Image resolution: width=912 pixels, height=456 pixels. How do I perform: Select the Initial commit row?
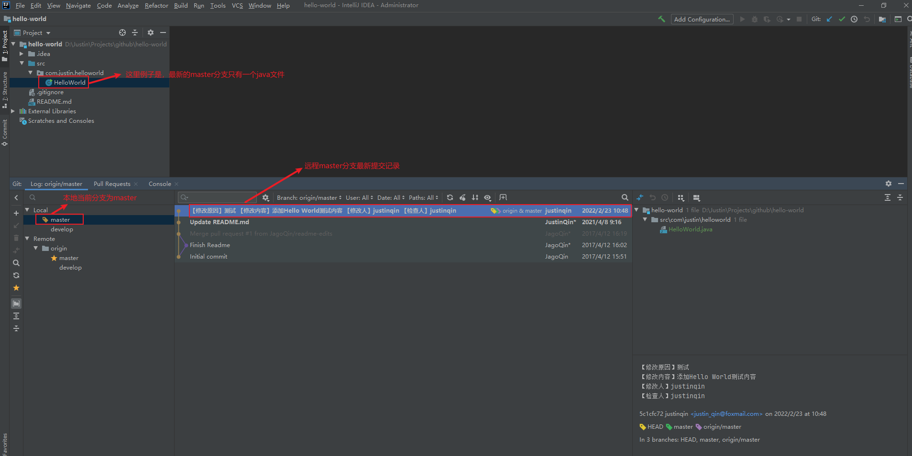[403, 256]
